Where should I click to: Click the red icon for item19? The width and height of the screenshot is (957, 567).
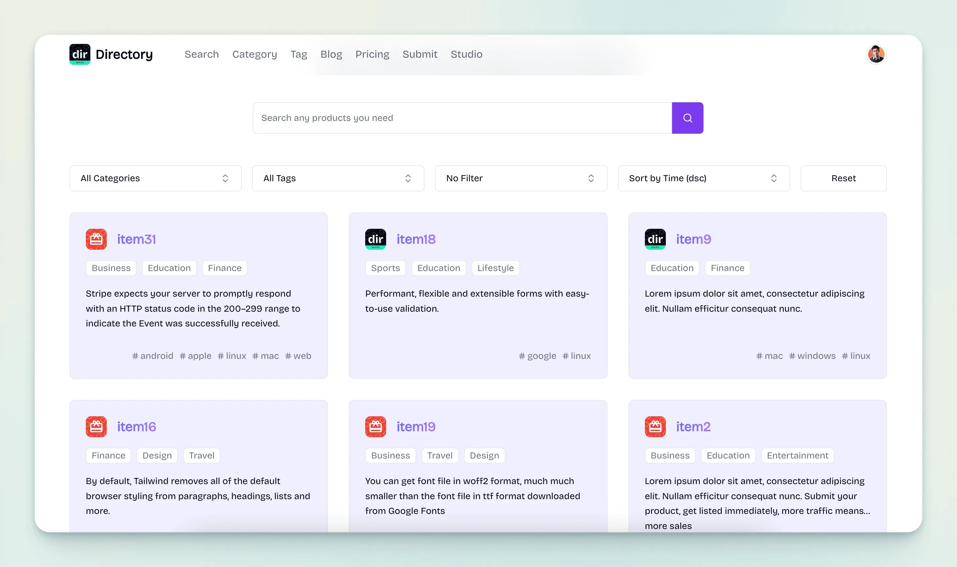[375, 426]
